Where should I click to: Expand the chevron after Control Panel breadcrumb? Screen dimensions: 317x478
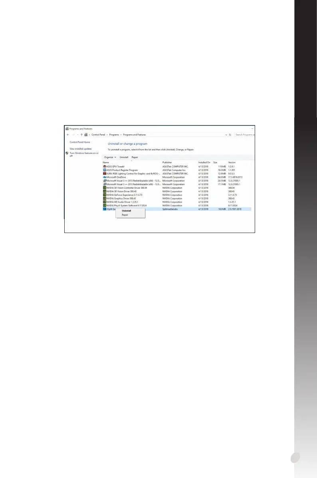(107, 135)
